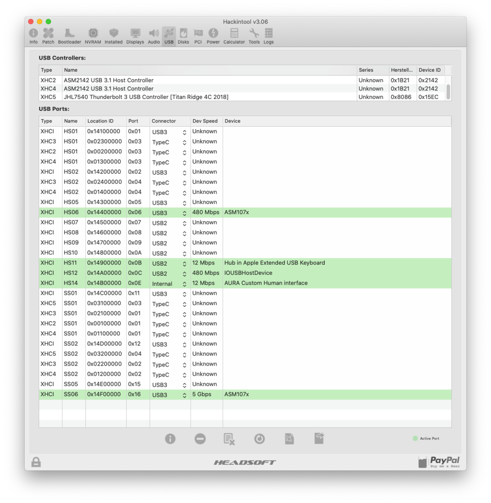Click the PayPal Buy me a Beer link
Viewport: 491px width, 503px height.
coord(439,462)
